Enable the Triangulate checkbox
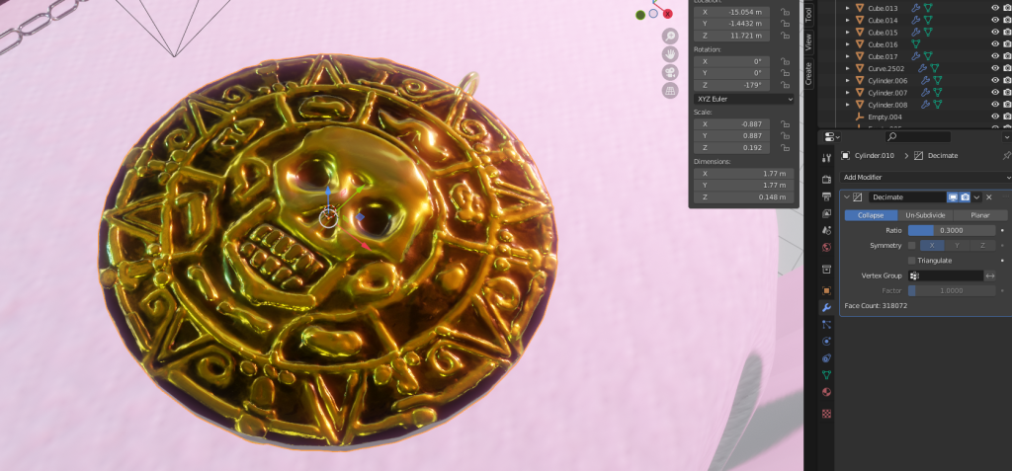This screenshot has width=1012, height=471. click(x=912, y=260)
